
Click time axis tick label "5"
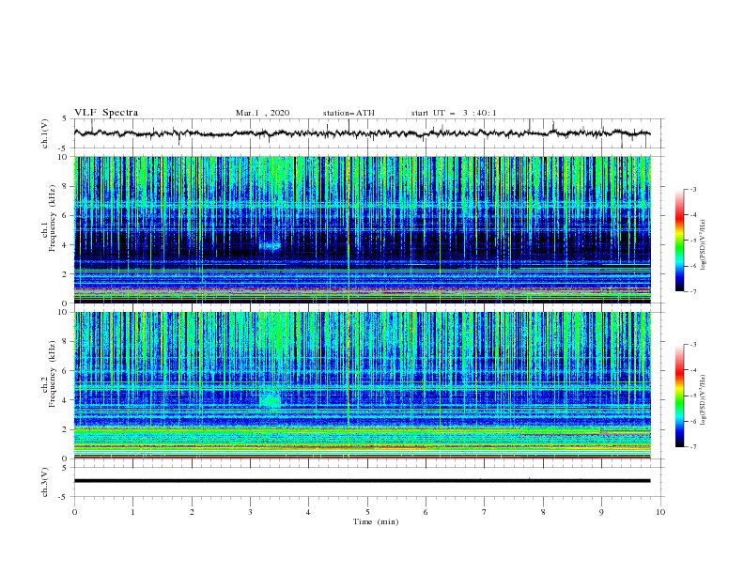tap(367, 512)
